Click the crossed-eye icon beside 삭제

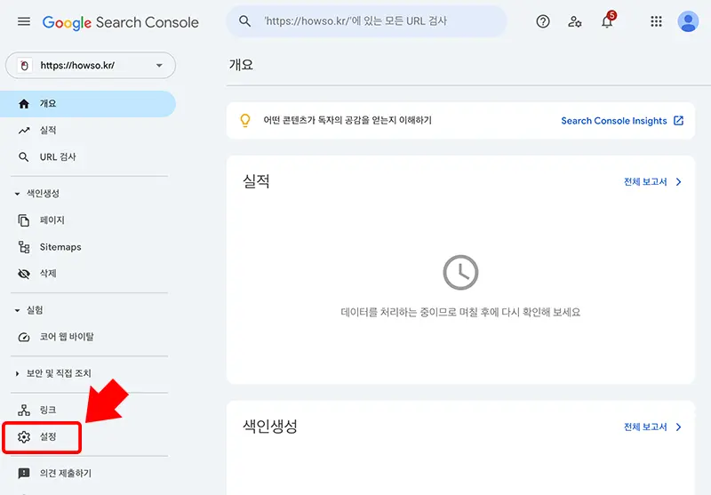[x=24, y=274]
